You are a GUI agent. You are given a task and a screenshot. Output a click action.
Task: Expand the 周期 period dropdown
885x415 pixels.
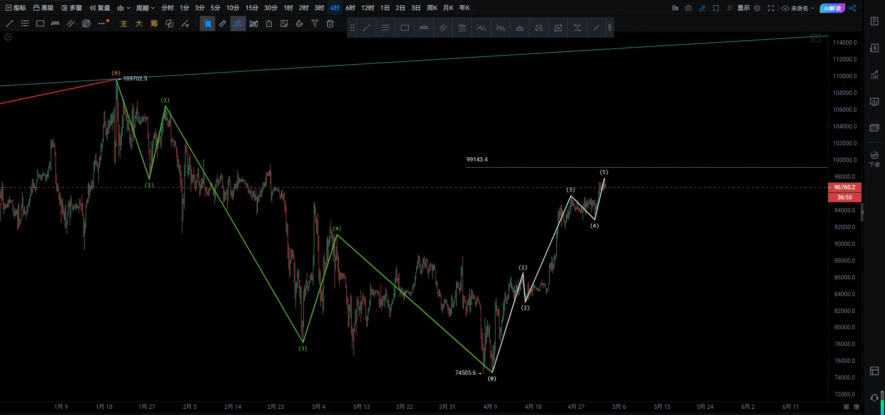[x=145, y=8]
